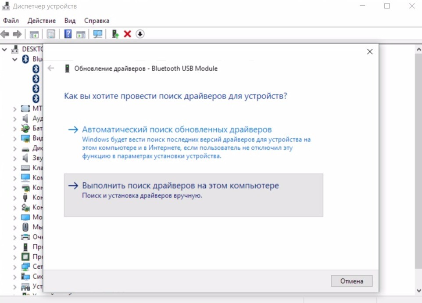The image size is (422, 303).
Task: Expand the Ауд audio category
Action: (15, 119)
